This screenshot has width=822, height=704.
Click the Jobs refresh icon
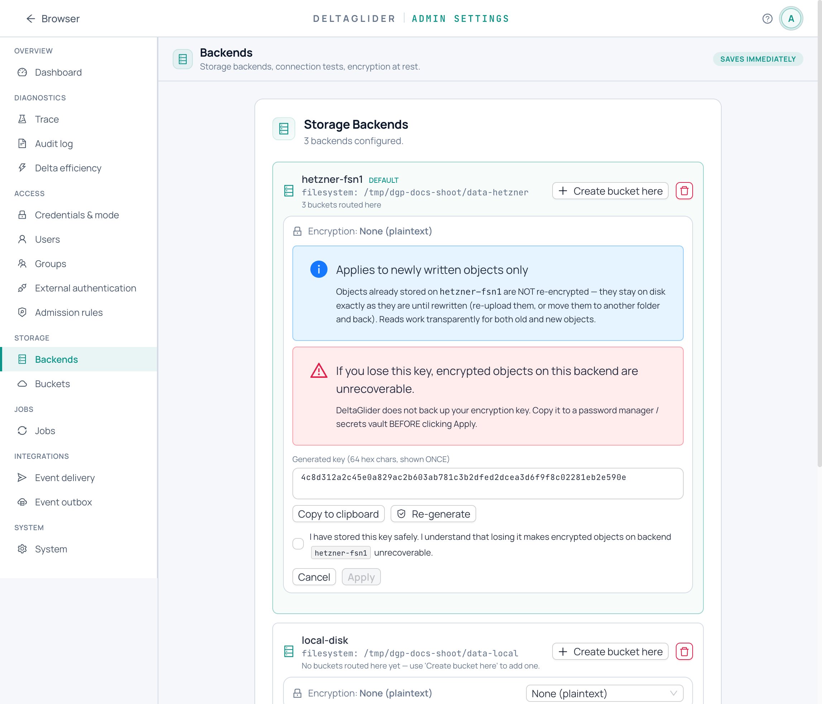pyautogui.click(x=22, y=431)
